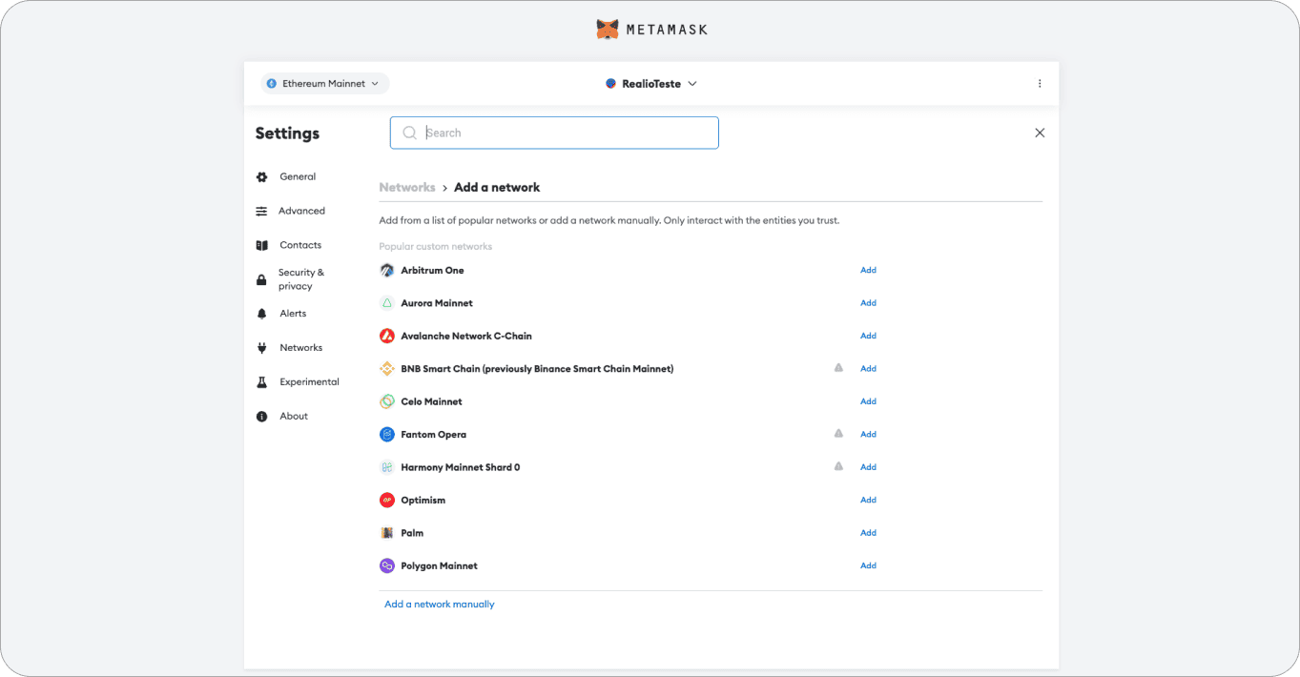
Task: Click the Avalanche Network C-Chain name
Action: [466, 337]
